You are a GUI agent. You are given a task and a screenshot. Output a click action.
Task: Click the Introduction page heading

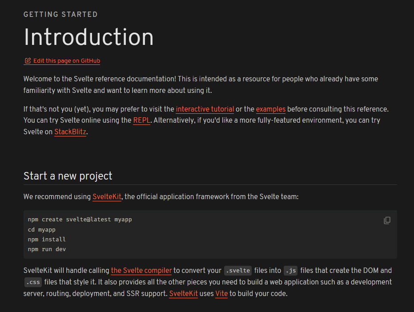(x=88, y=37)
